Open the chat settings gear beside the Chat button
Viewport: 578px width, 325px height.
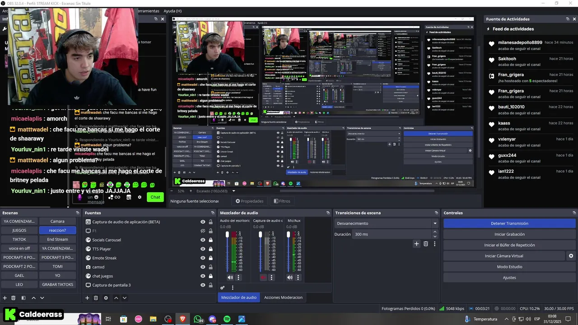click(140, 197)
